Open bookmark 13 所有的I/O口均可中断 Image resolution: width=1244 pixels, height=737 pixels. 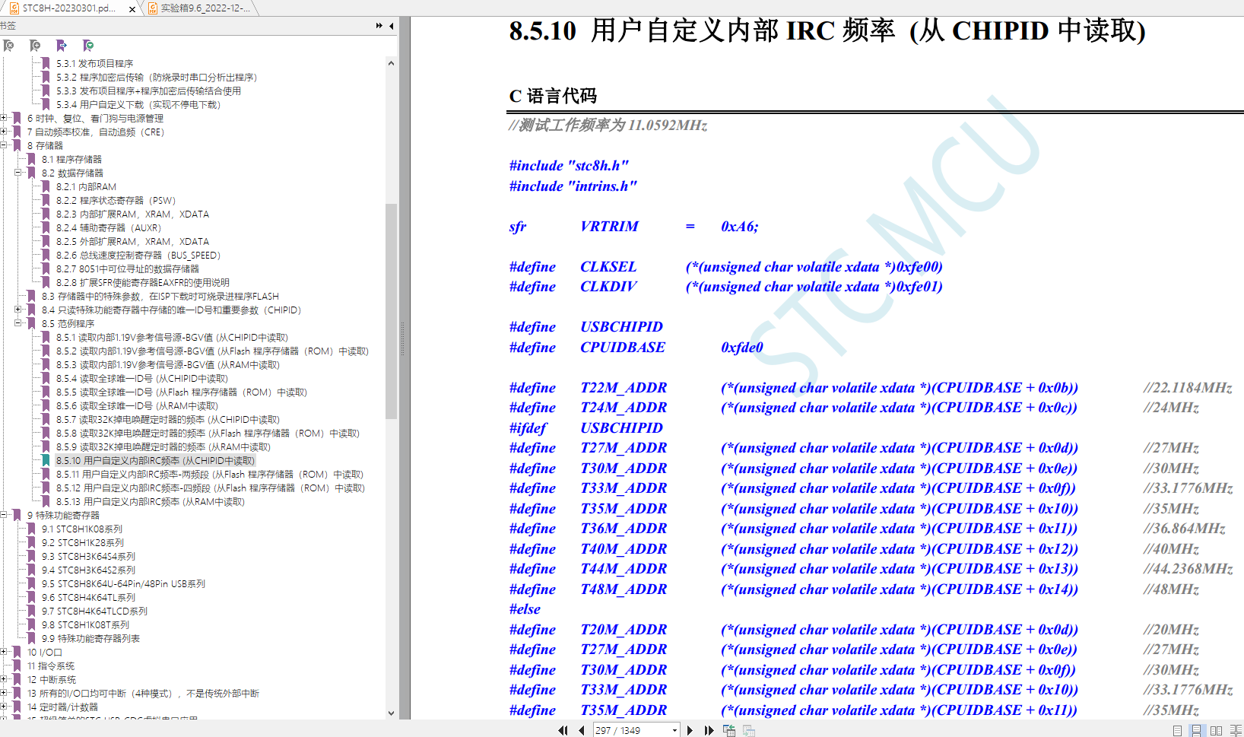(x=143, y=693)
